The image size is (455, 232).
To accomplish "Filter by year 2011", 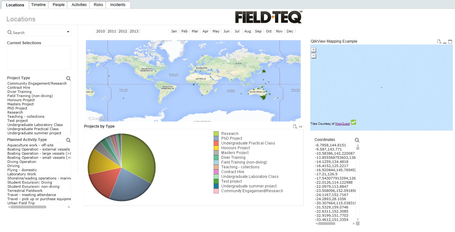I will (x=112, y=31).
